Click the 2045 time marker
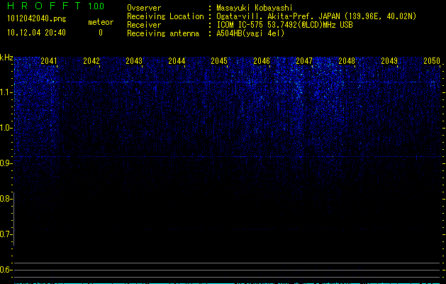The height and width of the screenshot is (284, 446). (x=219, y=61)
